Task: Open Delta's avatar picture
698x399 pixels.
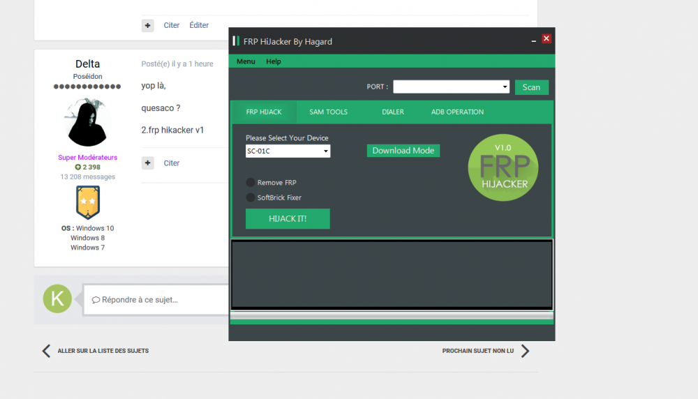Action: click(x=88, y=122)
